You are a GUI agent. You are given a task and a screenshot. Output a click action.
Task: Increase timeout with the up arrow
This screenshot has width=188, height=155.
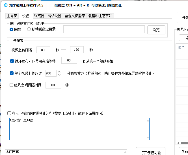59,72
